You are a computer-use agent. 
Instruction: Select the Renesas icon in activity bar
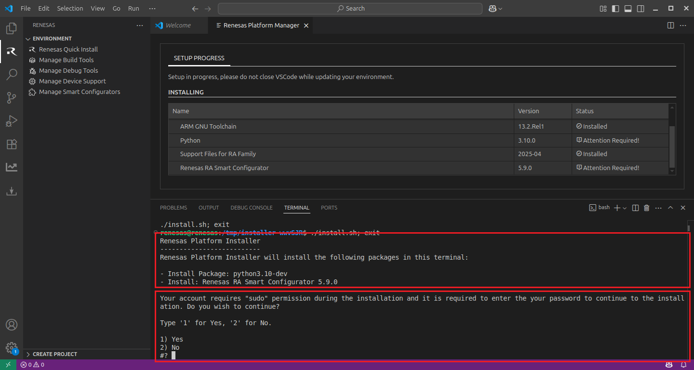(12, 52)
